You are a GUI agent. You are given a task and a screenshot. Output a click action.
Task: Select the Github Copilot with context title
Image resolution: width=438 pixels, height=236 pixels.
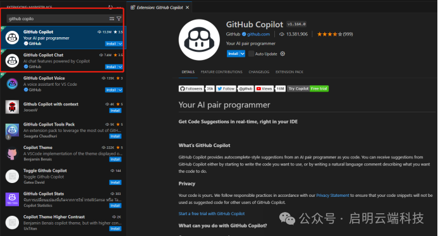[x=51, y=104]
